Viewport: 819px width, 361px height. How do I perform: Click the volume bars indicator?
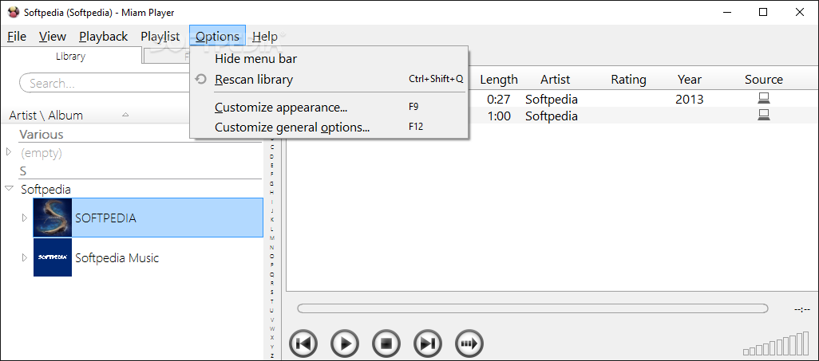pos(776,343)
